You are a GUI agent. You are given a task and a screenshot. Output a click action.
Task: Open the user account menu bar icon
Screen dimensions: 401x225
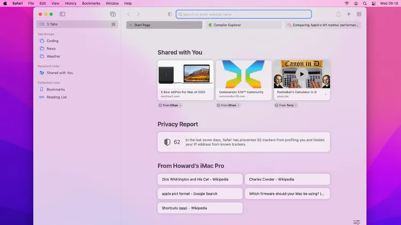point(356,3)
